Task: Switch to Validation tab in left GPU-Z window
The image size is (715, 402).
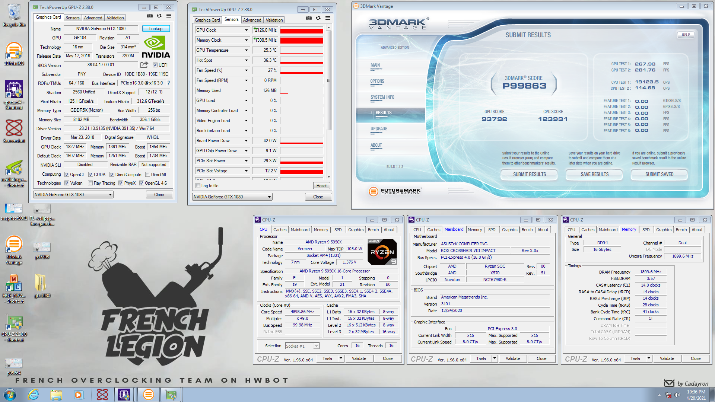Action: [x=115, y=18]
